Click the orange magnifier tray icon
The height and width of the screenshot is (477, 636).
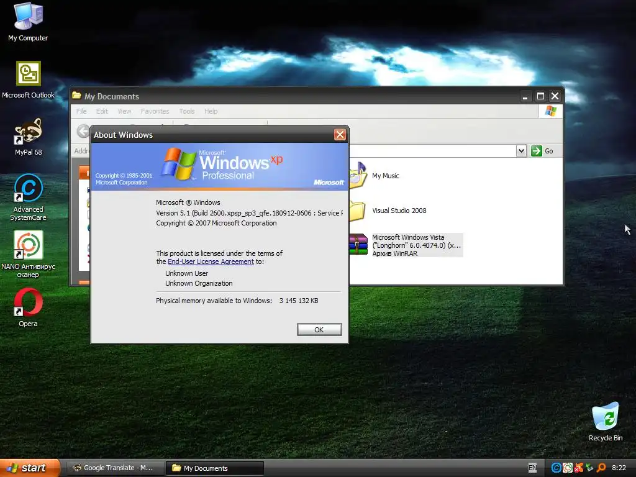click(601, 468)
